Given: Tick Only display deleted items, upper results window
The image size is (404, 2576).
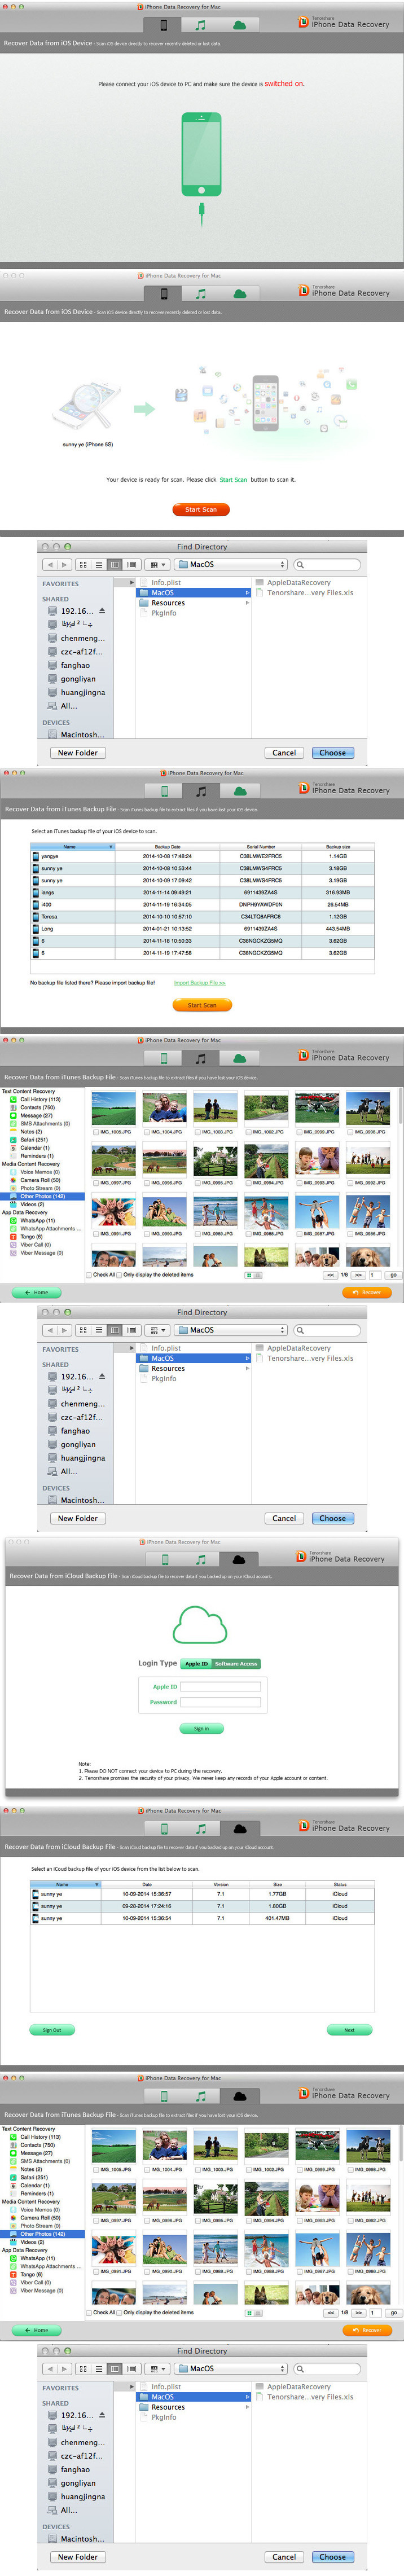Looking at the screenshot, I should tap(119, 1275).
